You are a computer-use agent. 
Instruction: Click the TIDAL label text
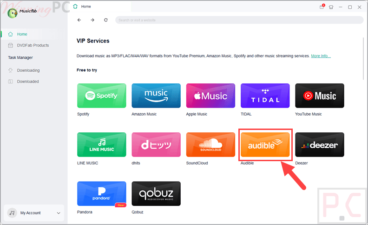click(x=246, y=114)
